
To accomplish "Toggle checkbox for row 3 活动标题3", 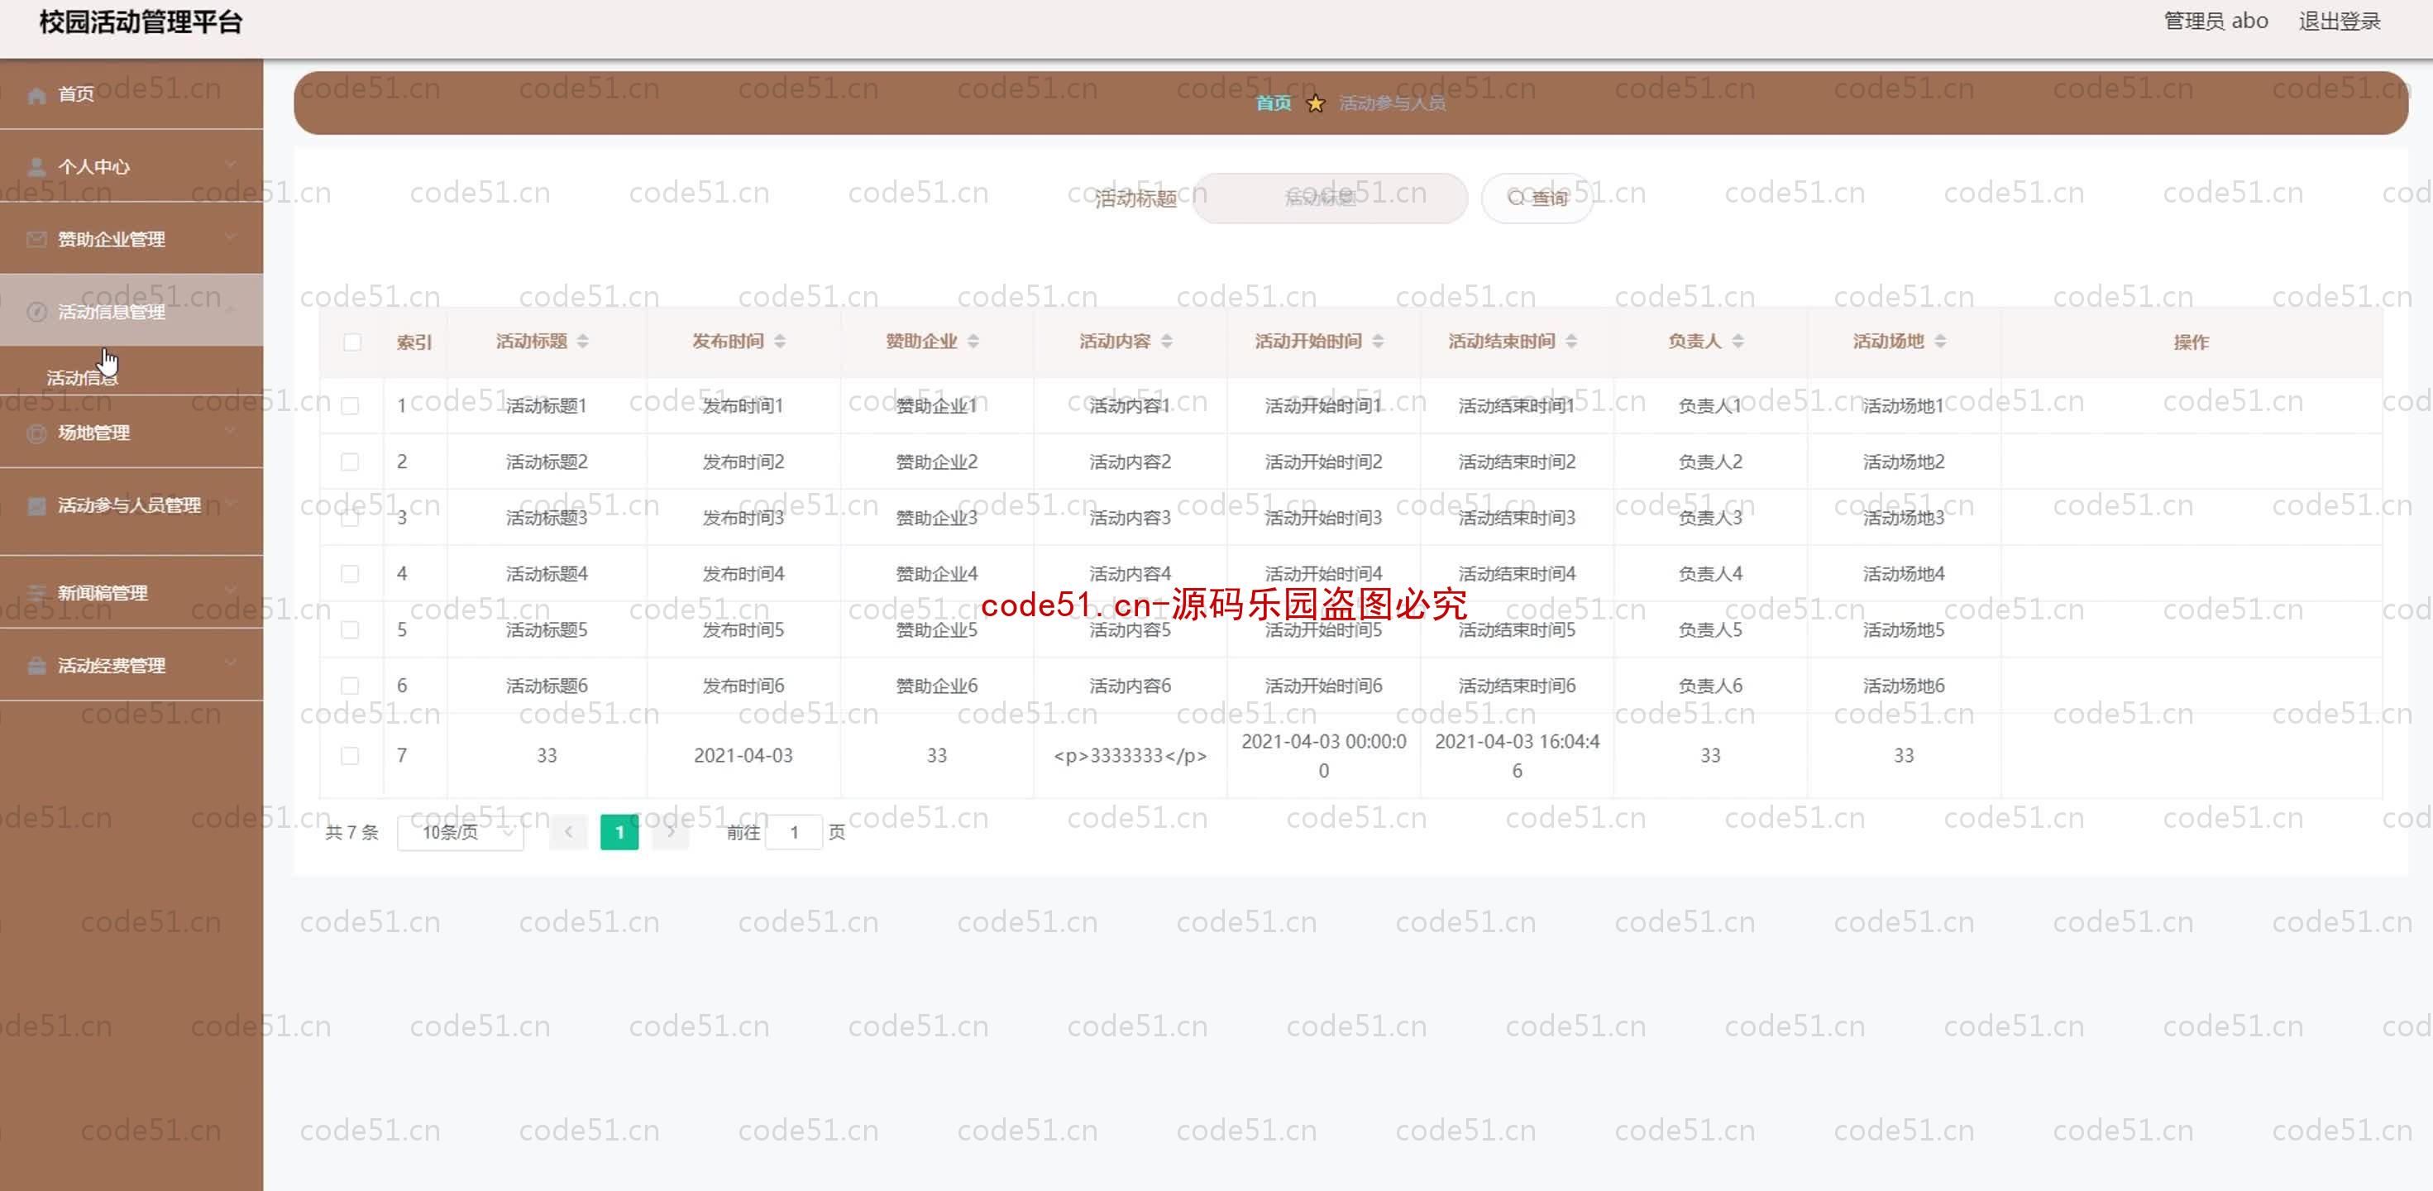I will (x=349, y=517).
